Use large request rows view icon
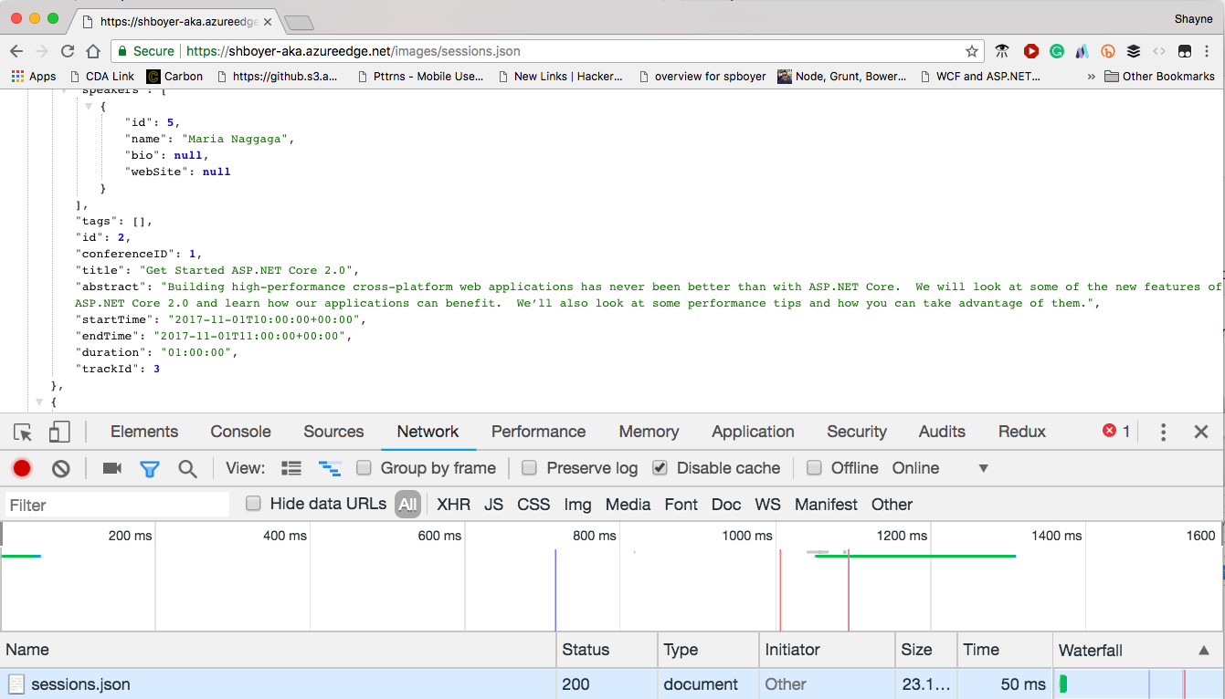The width and height of the screenshot is (1225, 699). point(291,468)
